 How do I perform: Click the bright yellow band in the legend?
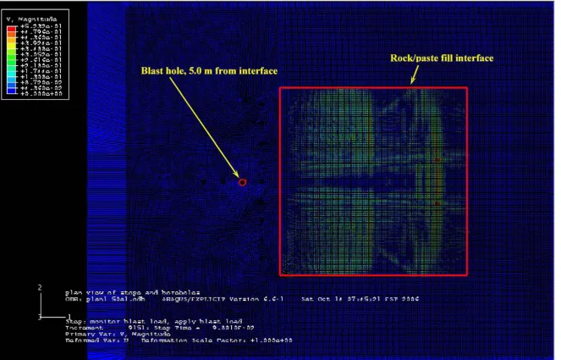(x=12, y=46)
